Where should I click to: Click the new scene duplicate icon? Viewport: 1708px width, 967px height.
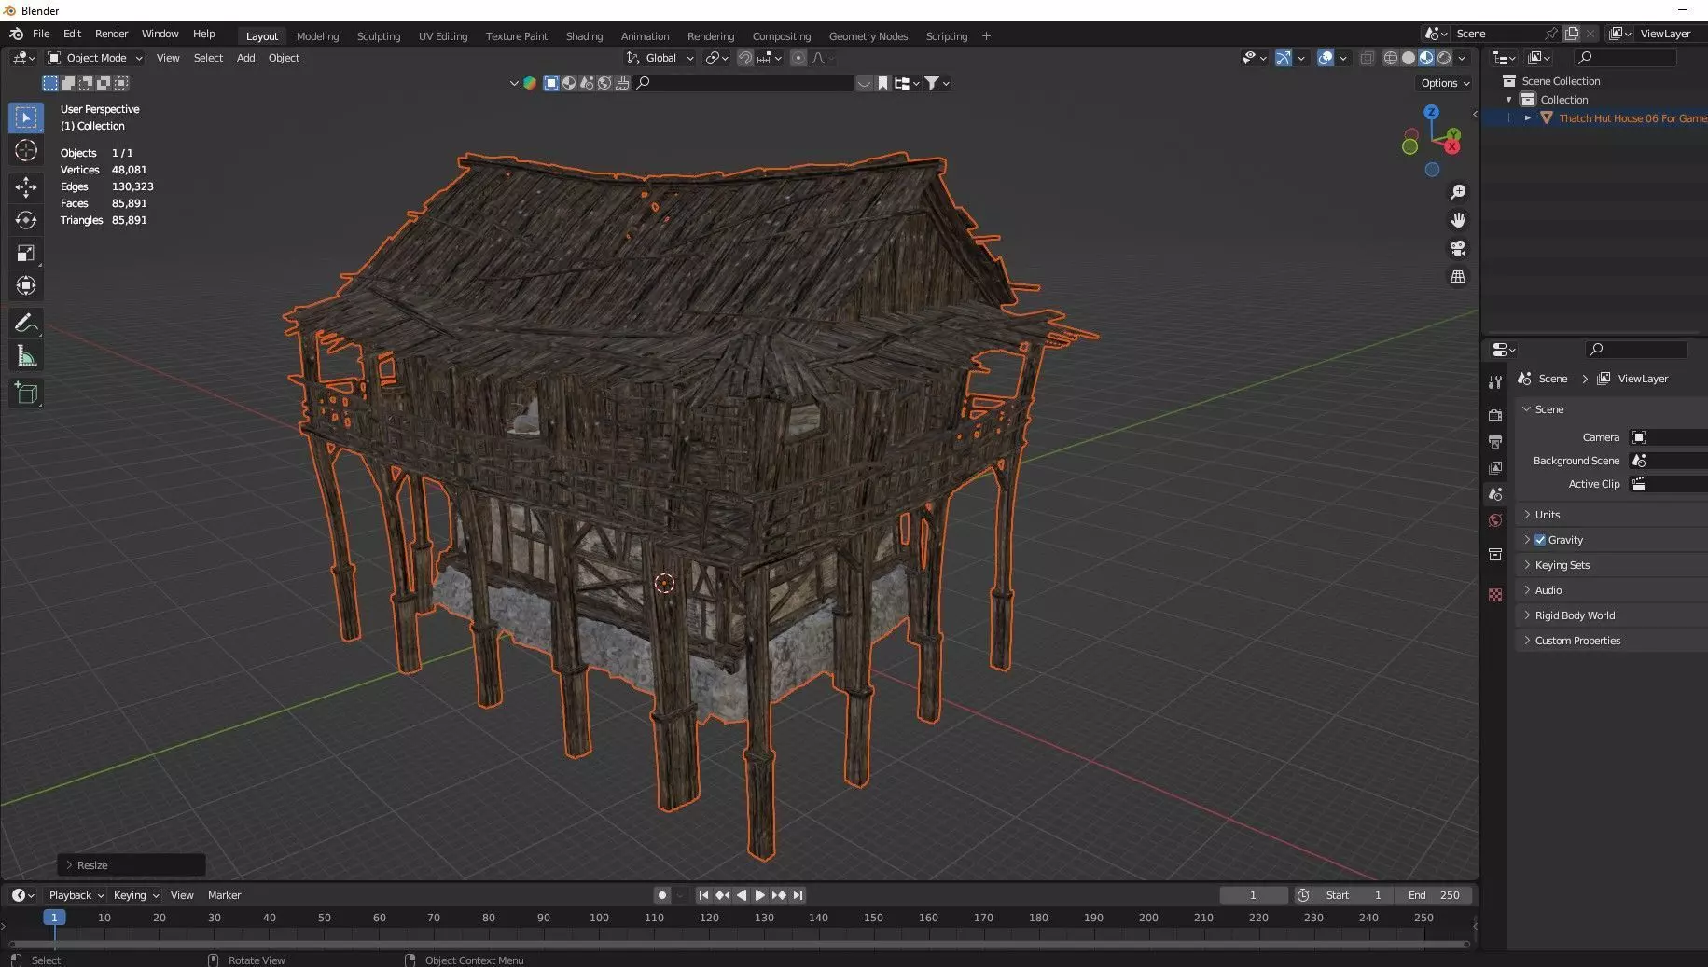point(1572,34)
